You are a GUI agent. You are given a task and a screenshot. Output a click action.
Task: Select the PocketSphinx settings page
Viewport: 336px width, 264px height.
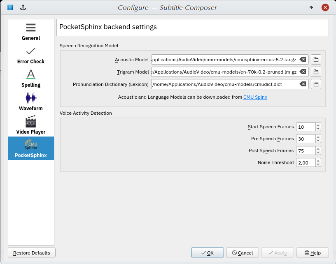tap(31, 148)
